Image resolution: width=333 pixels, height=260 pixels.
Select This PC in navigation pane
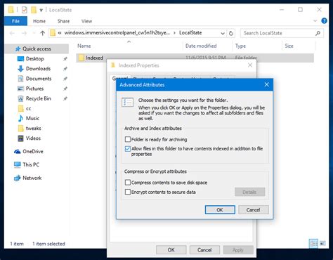tap(31, 164)
